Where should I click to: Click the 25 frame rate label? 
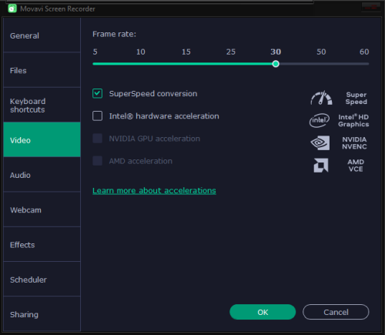click(x=231, y=52)
